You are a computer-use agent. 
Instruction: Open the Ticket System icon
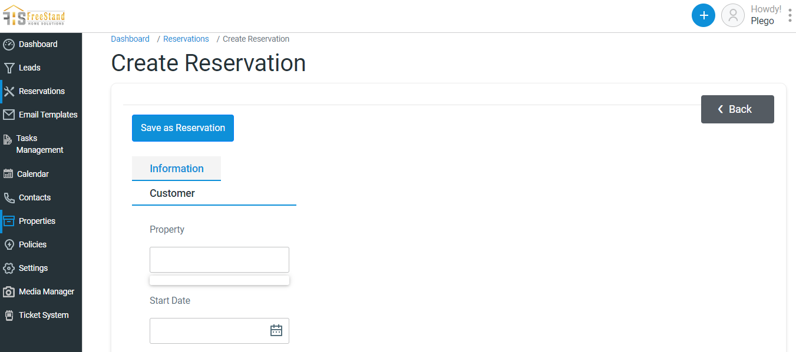(x=9, y=315)
